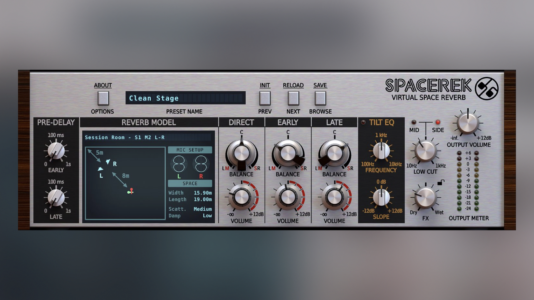The width and height of the screenshot is (534, 300).
Task: Toggle the SIDE LED switch
Action: click(438, 122)
